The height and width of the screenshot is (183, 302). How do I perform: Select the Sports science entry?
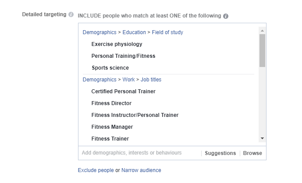coord(110,68)
